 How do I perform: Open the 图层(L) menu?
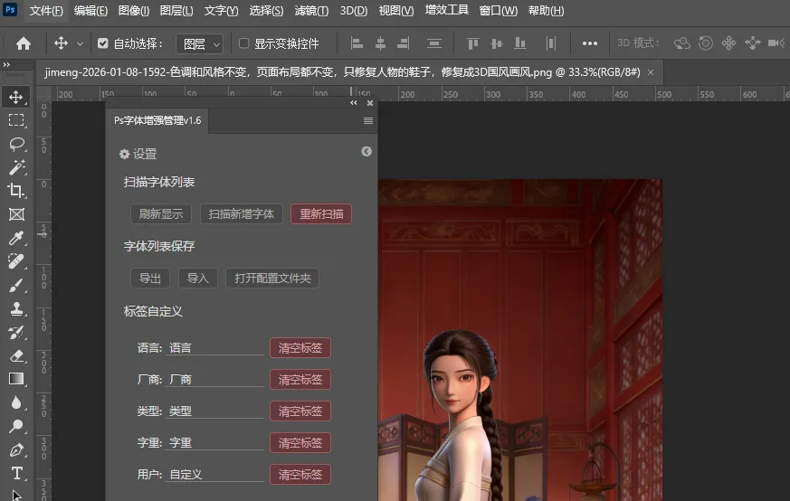pos(176,11)
